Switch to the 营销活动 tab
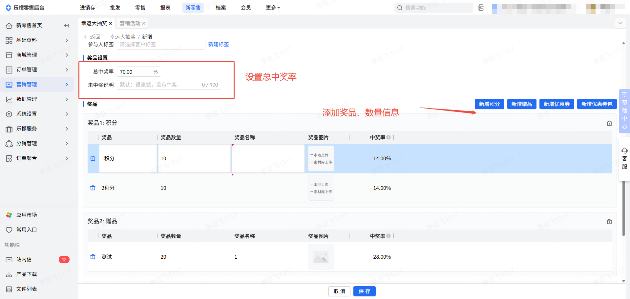 130,23
